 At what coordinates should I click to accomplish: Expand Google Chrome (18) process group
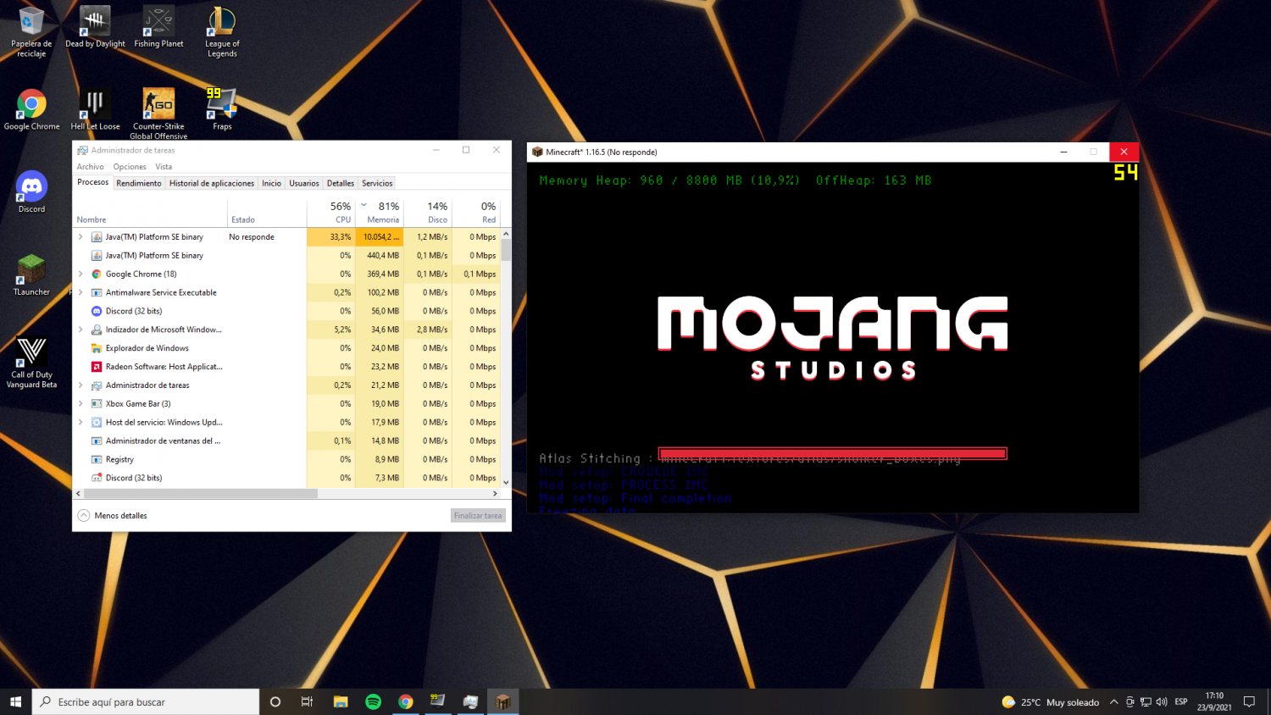click(80, 274)
